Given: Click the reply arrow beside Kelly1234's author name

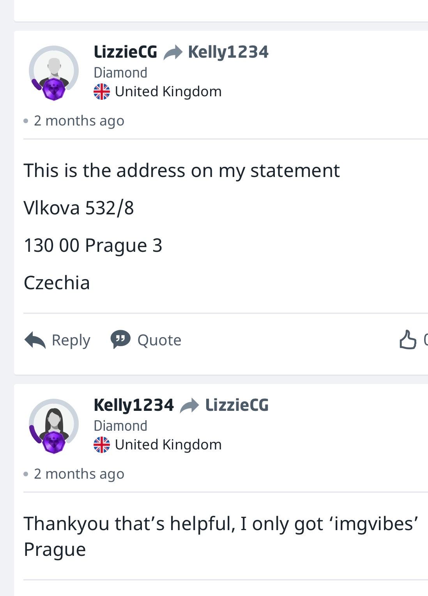Looking at the screenshot, I should pos(189,405).
